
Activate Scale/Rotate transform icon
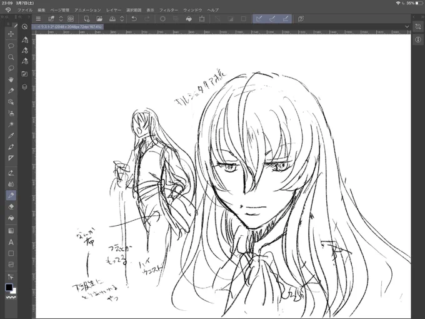tap(202, 19)
